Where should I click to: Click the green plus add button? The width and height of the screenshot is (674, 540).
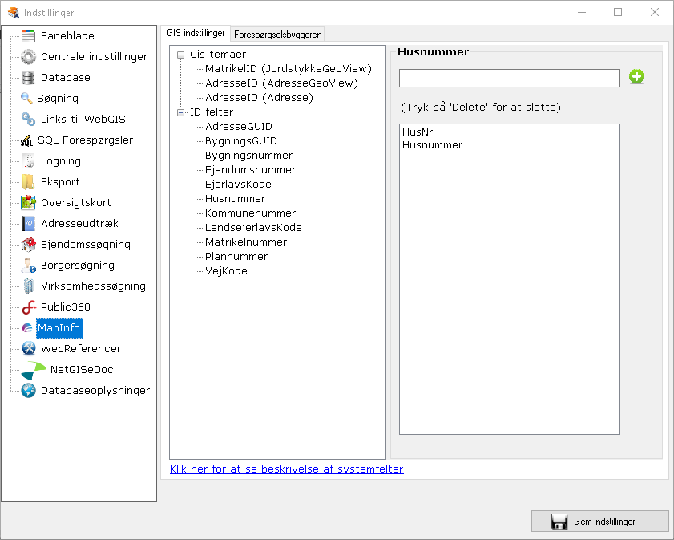636,77
